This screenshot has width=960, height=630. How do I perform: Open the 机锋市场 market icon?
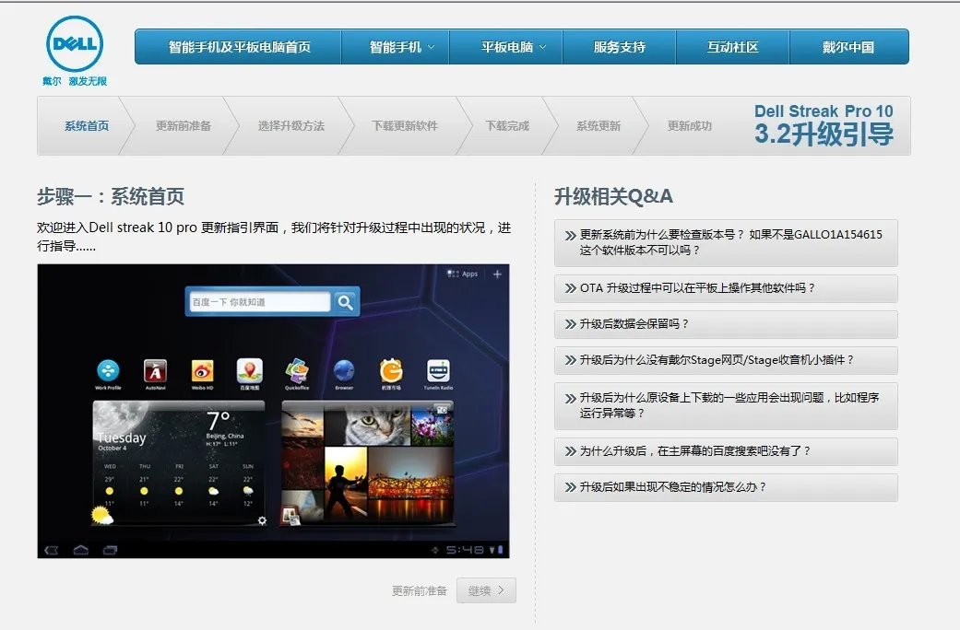pos(391,371)
